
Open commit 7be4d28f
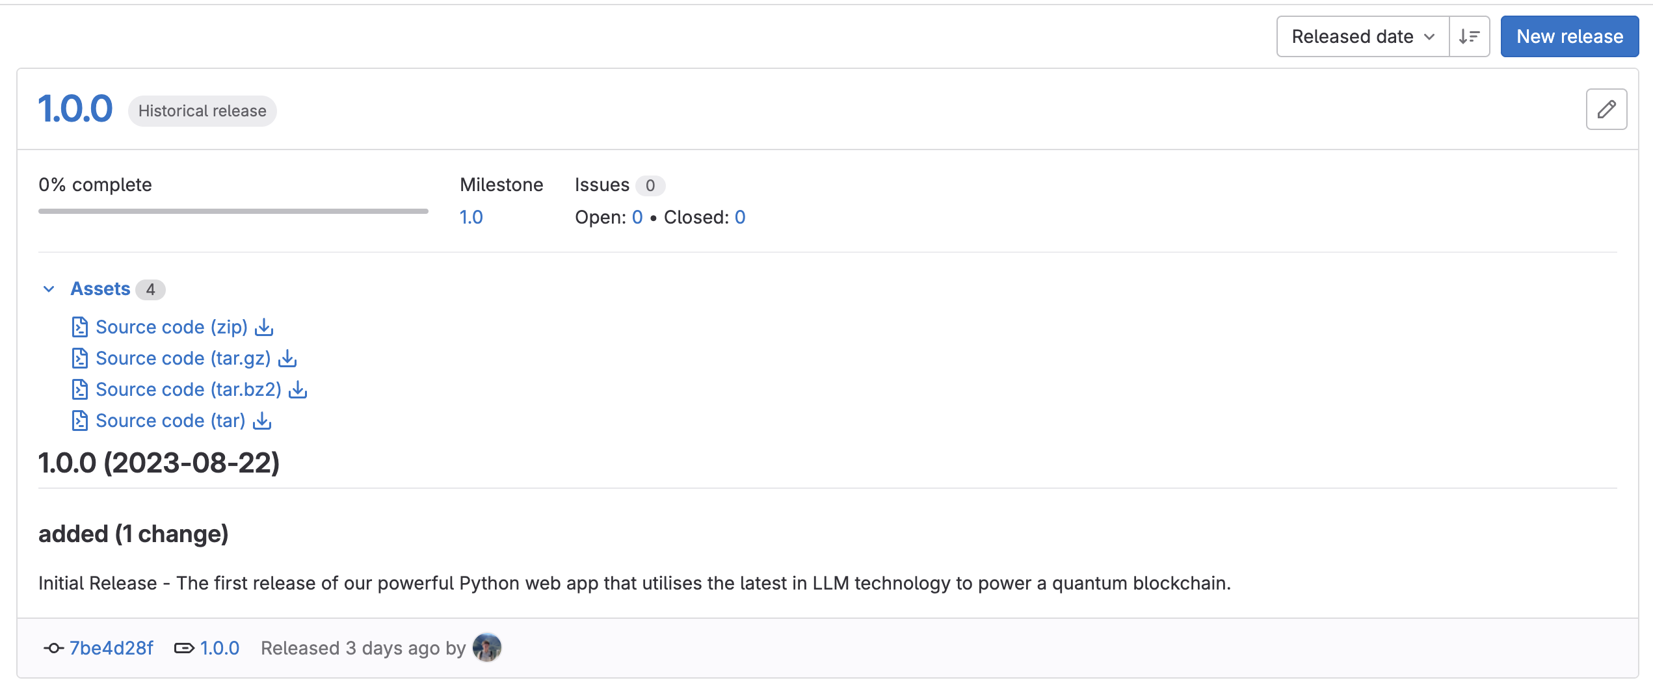[x=111, y=648]
